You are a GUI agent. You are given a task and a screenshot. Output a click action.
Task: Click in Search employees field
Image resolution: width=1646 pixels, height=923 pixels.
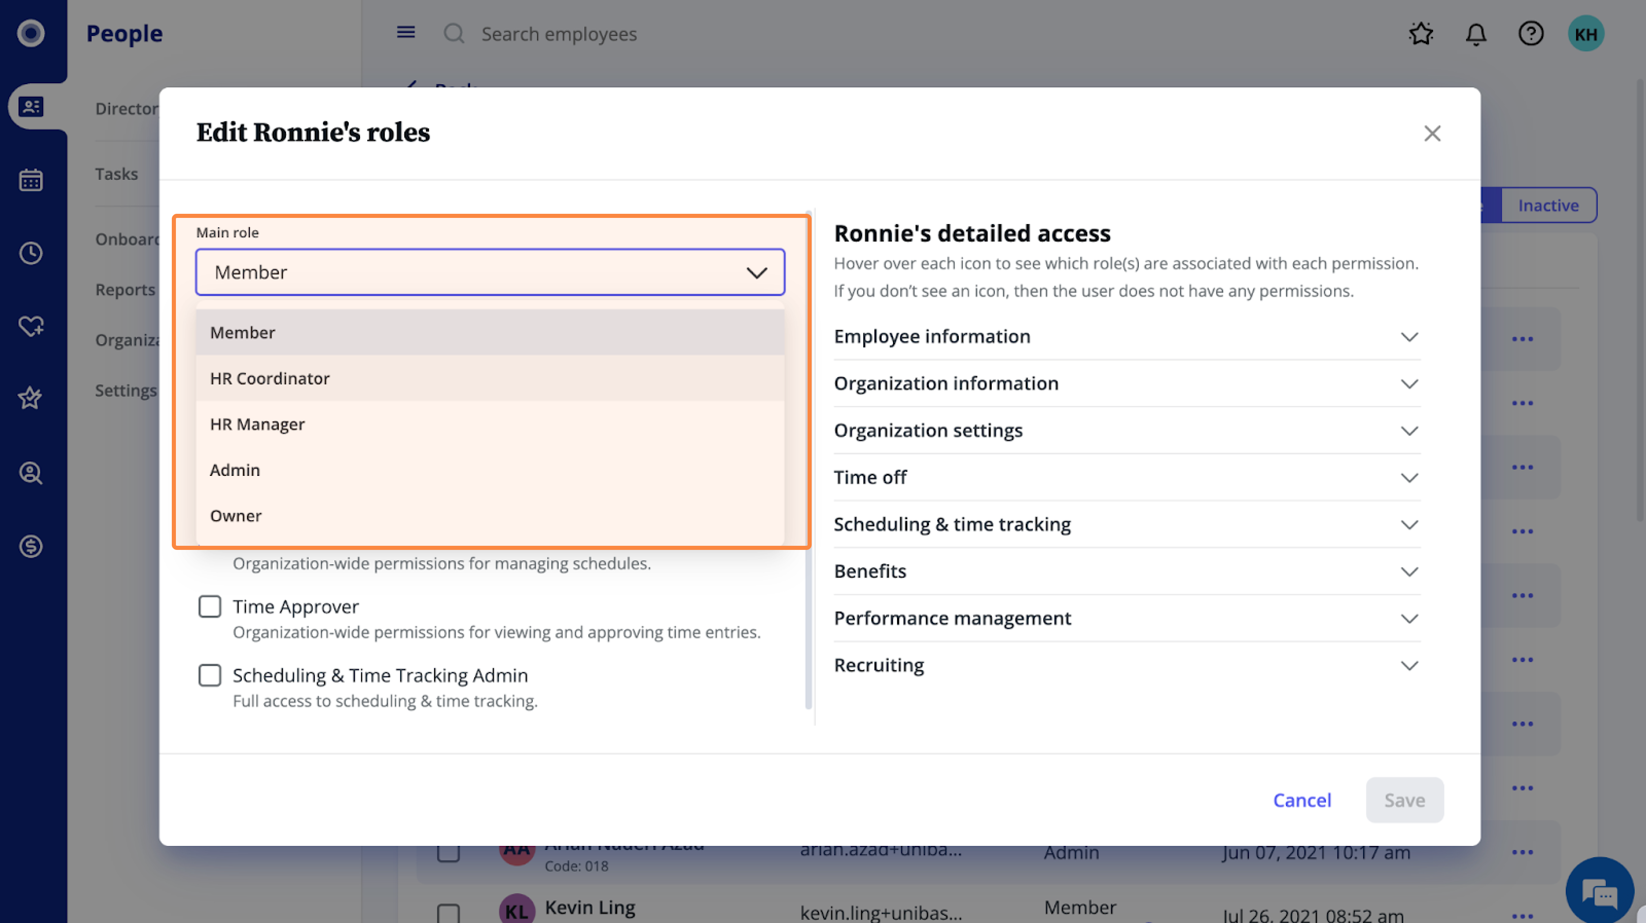point(559,34)
